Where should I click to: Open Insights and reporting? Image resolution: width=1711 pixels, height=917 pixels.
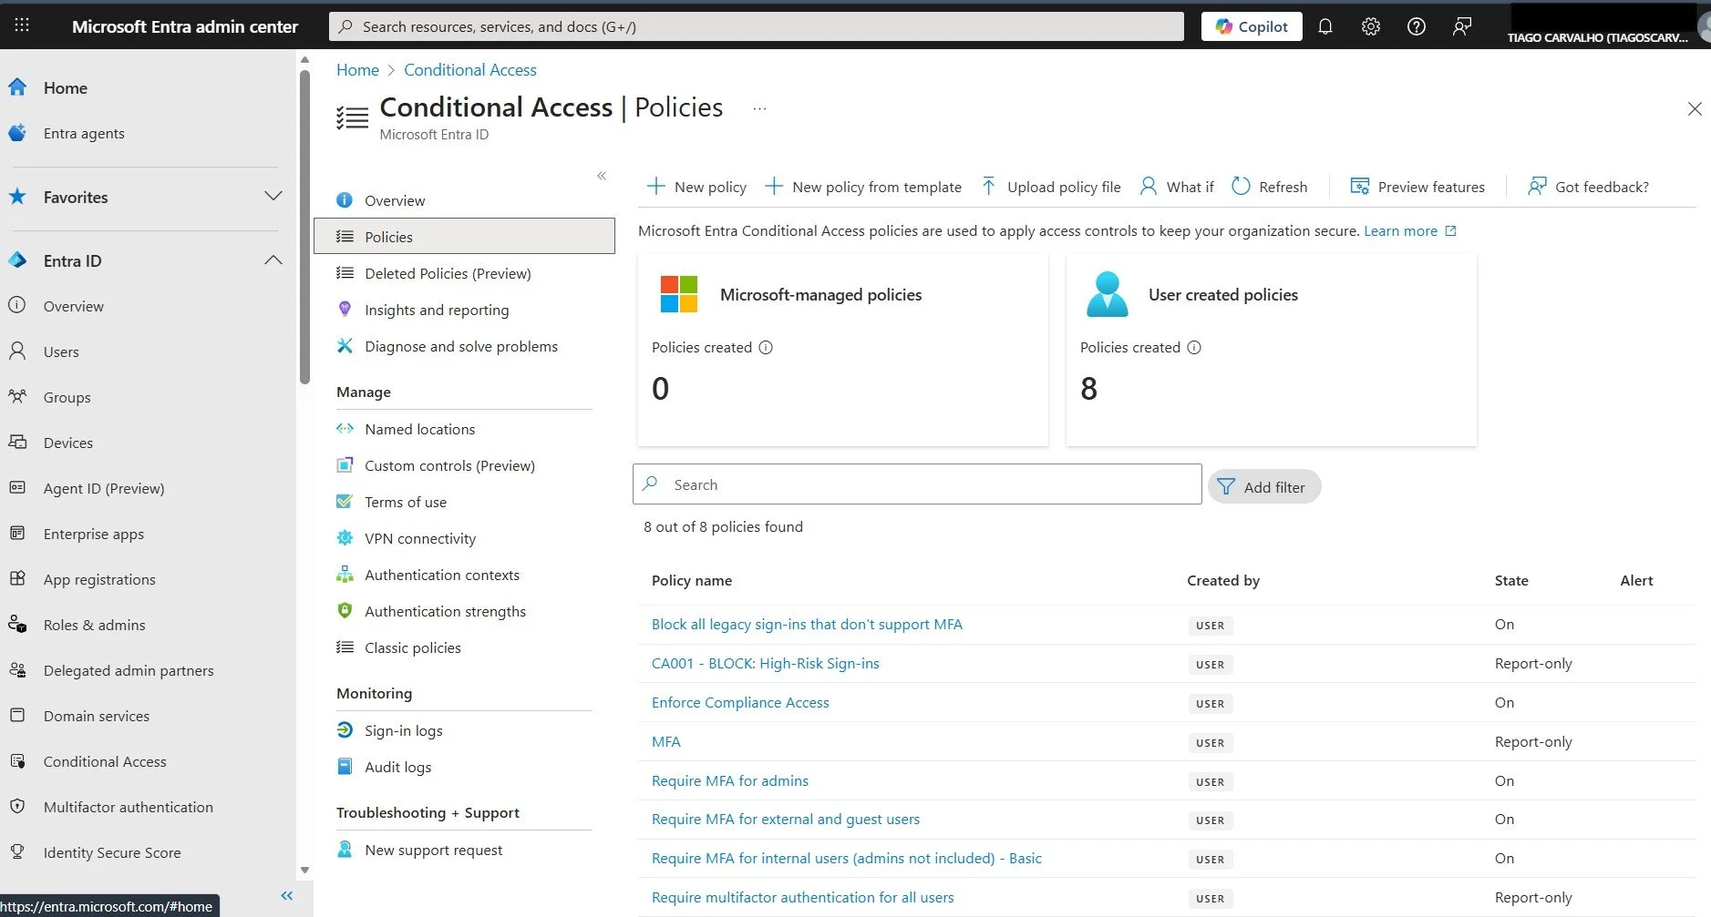coord(437,310)
